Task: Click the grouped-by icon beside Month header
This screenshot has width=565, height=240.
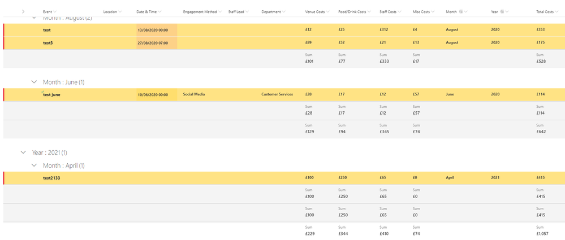Action: click(461, 12)
